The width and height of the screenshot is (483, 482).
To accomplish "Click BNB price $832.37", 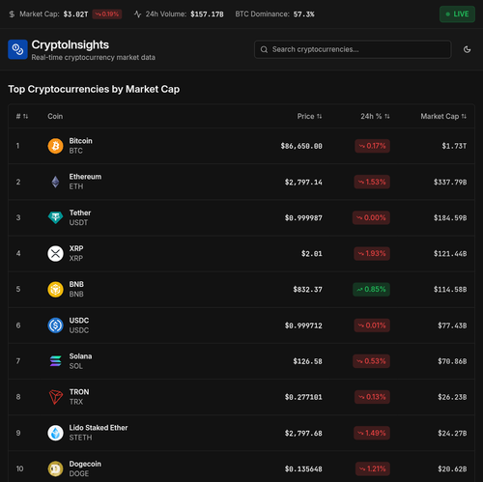I will (x=307, y=290).
